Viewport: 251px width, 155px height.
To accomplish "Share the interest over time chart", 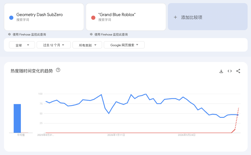I will click(x=238, y=71).
